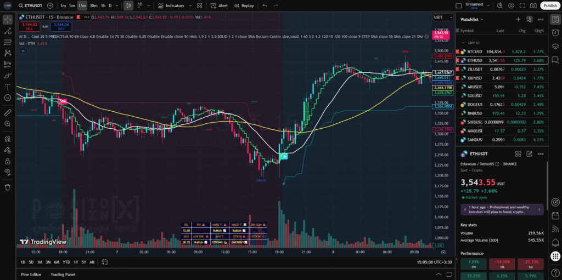
Task: Open the ETHUSDT symbol search
Action: [31, 5]
